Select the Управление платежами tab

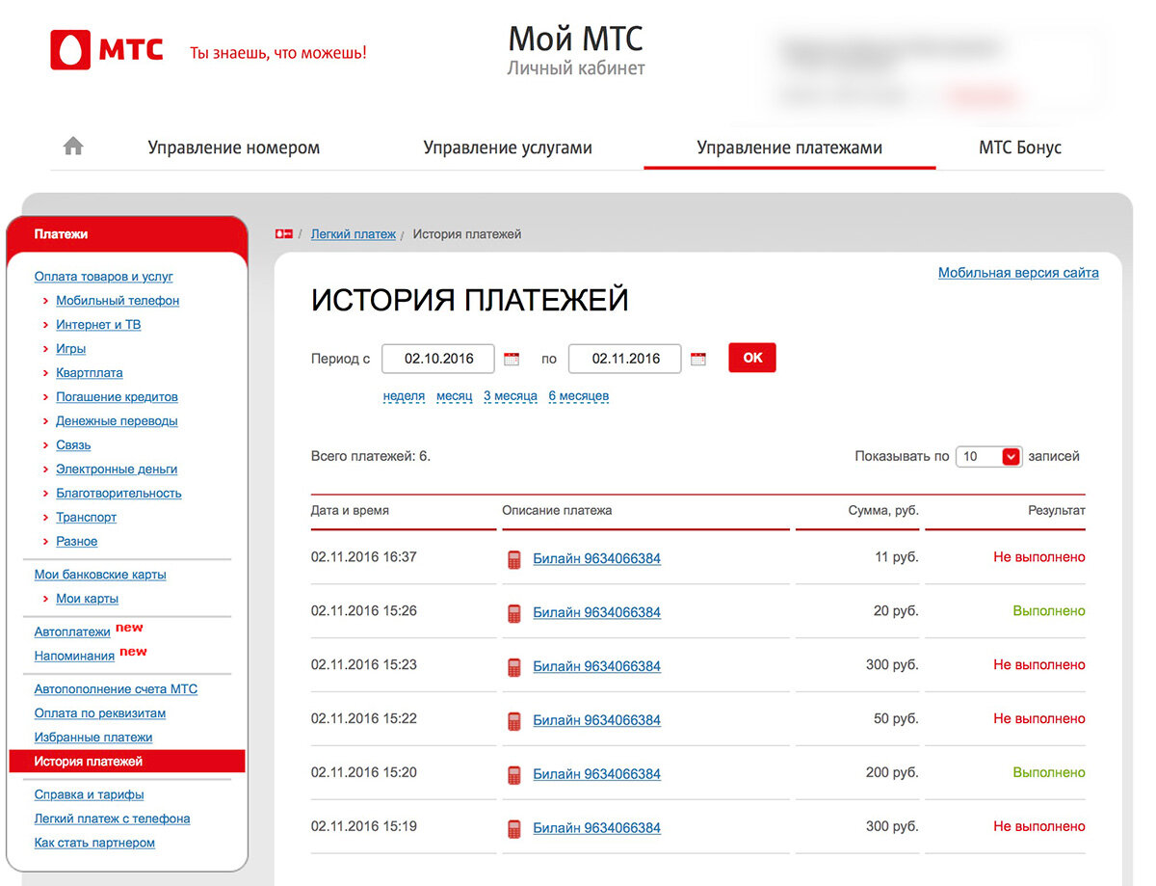790,148
